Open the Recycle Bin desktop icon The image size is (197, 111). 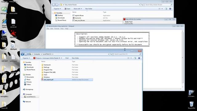(191, 105)
